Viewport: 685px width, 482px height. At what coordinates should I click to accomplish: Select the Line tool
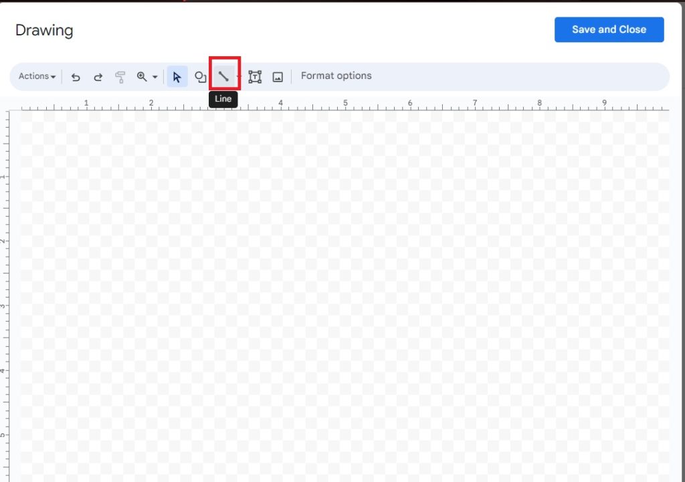tap(223, 76)
